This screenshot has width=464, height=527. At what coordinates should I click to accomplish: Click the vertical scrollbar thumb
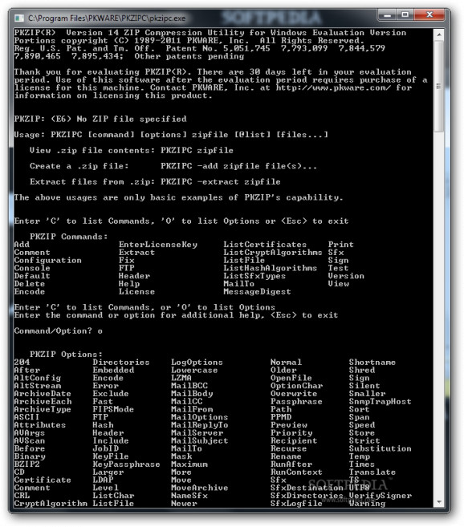pyautogui.click(x=439, y=87)
